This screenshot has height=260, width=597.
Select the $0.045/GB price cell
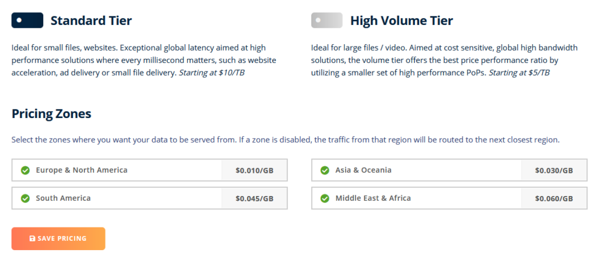(x=254, y=198)
